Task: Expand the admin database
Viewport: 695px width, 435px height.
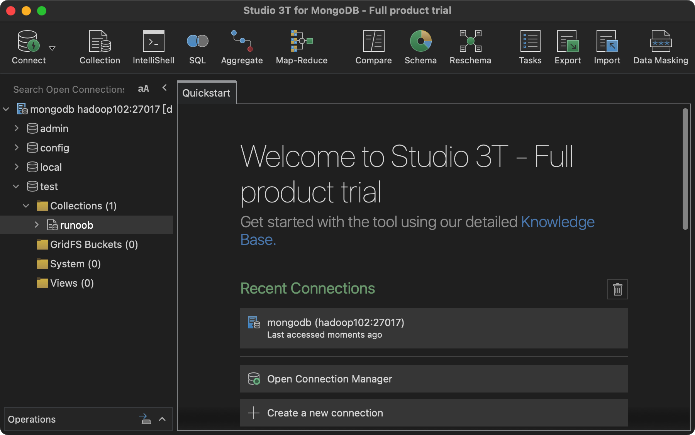Action: 16,128
